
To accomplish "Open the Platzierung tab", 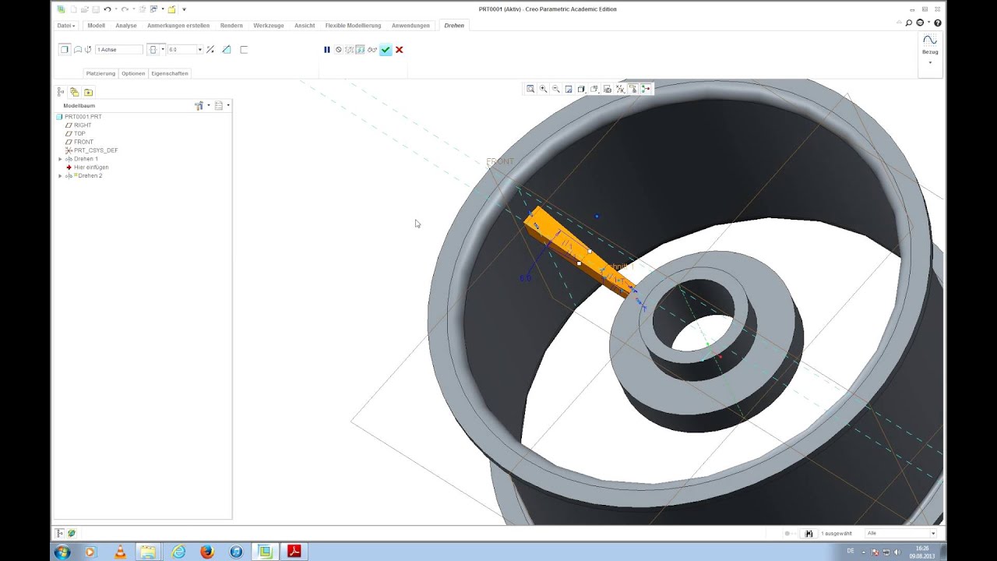I will coord(100,73).
